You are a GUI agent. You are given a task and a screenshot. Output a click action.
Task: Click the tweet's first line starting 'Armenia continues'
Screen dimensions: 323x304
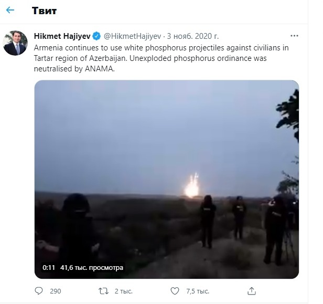(161, 47)
